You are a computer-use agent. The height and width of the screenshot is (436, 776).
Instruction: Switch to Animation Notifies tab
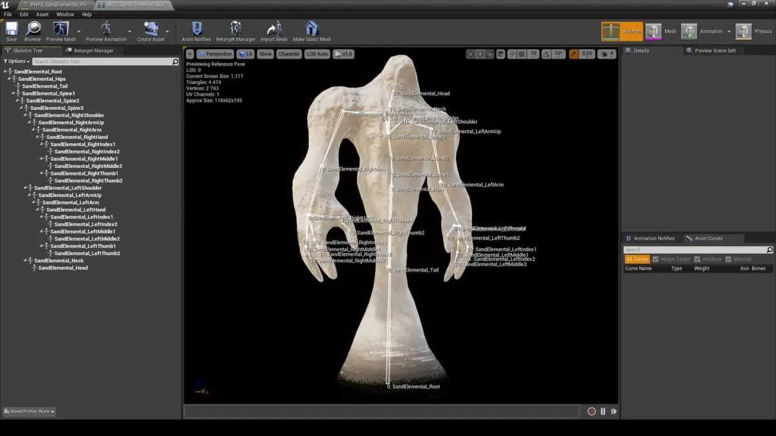(x=650, y=238)
